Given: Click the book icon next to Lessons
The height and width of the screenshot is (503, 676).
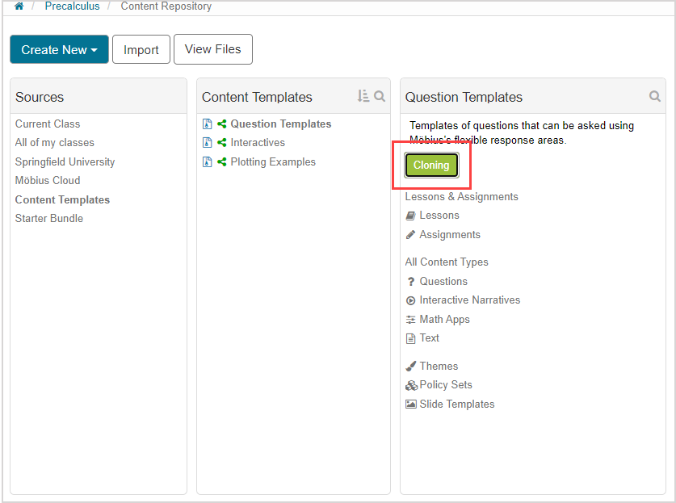Looking at the screenshot, I should (x=411, y=216).
